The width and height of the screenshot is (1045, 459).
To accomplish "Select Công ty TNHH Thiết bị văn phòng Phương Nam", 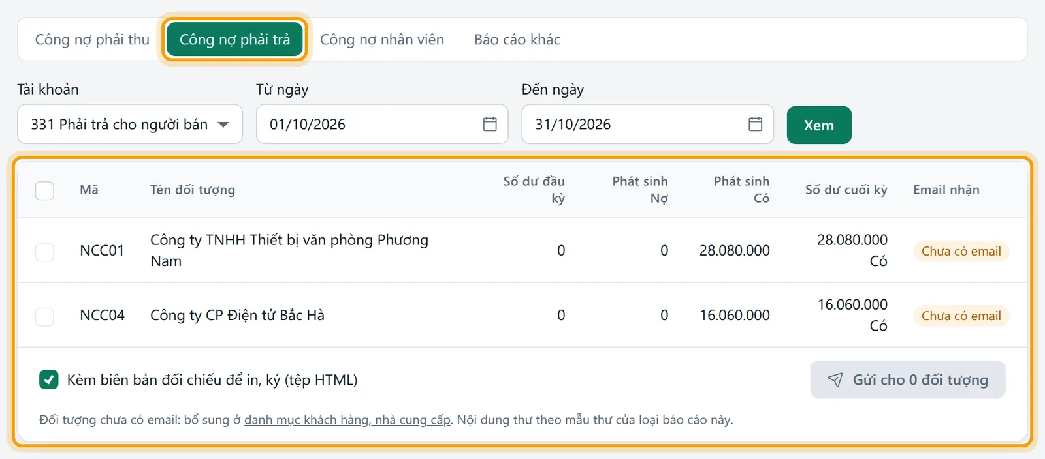I will click(289, 250).
